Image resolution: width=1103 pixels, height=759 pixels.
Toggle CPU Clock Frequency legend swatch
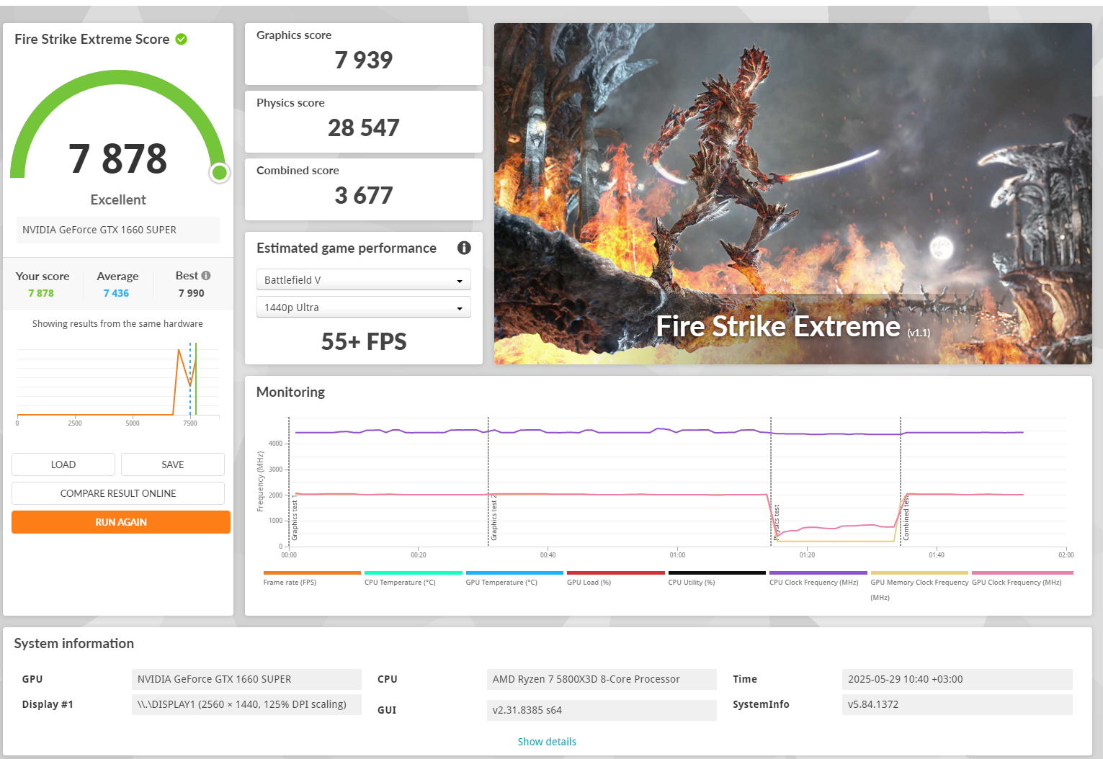click(x=818, y=573)
